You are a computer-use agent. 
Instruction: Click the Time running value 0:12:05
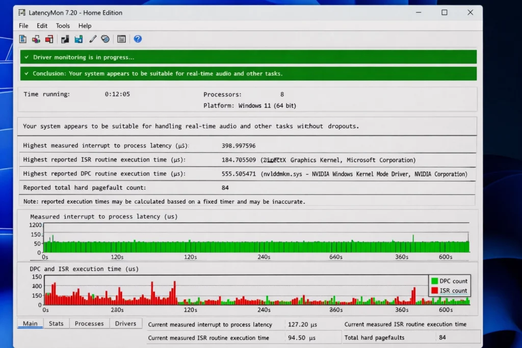tap(117, 94)
